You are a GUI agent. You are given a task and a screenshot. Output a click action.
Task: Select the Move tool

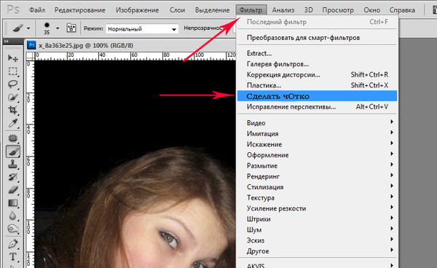(13, 58)
